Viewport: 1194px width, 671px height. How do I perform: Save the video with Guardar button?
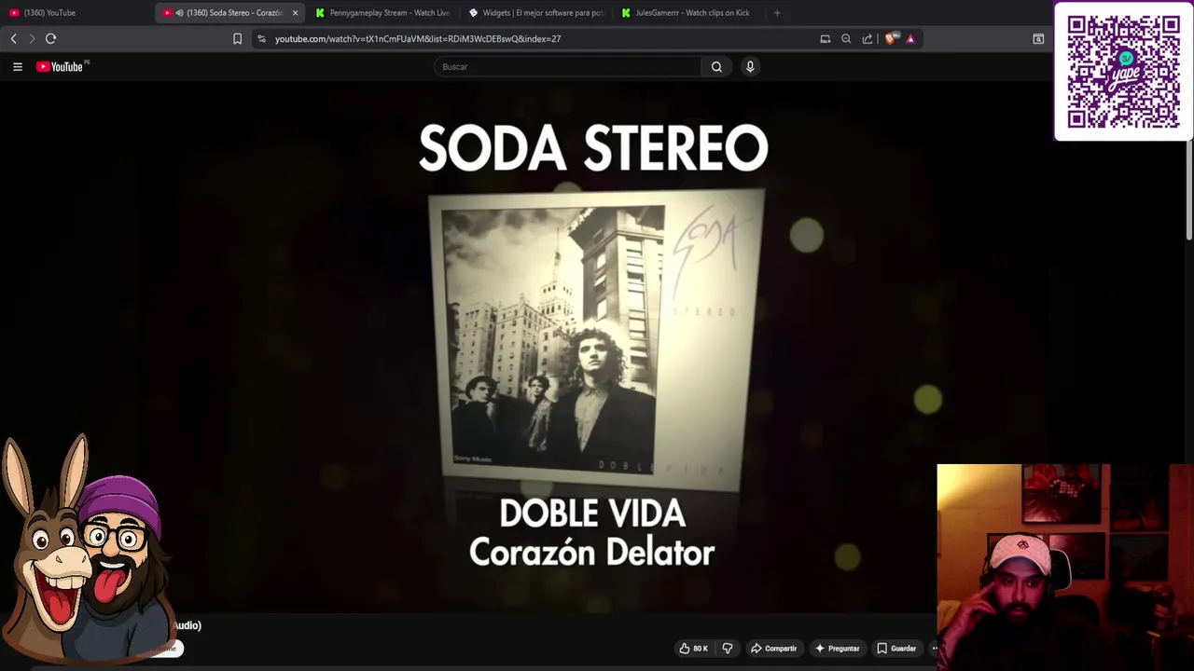click(x=896, y=649)
